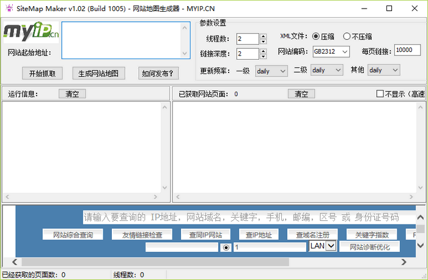The image size is (428, 280).
Task: Click the 已经获取的页面数 status bar entry
Action: click(34, 275)
